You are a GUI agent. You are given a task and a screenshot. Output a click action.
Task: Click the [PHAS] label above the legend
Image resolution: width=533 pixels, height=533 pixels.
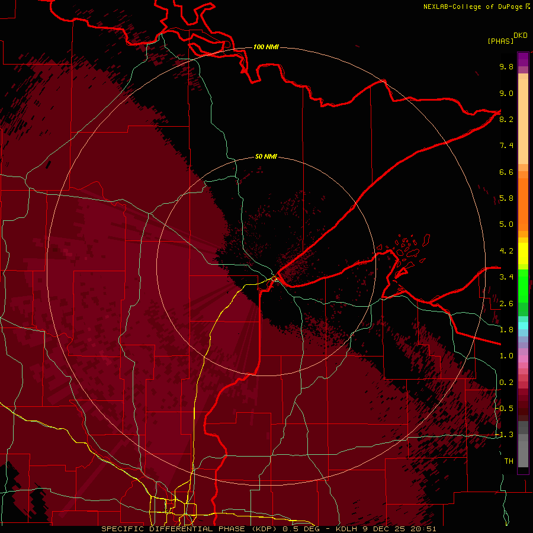(x=500, y=41)
